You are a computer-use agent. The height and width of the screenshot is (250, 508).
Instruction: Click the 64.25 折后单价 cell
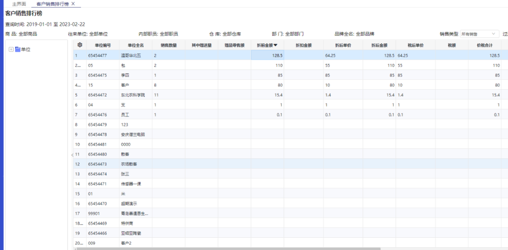click(x=343, y=55)
